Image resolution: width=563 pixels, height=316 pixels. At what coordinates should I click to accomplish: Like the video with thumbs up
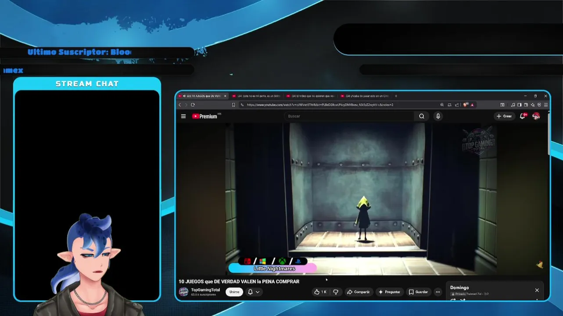pyautogui.click(x=320, y=292)
